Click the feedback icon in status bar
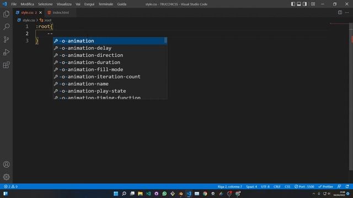353x198 pixels. (x=339, y=186)
